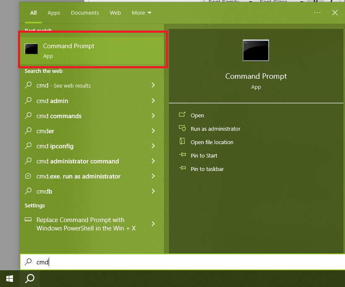Click the settings icon beside Replace Command Prompt
This screenshot has width=345, height=287.
[28, 220]
